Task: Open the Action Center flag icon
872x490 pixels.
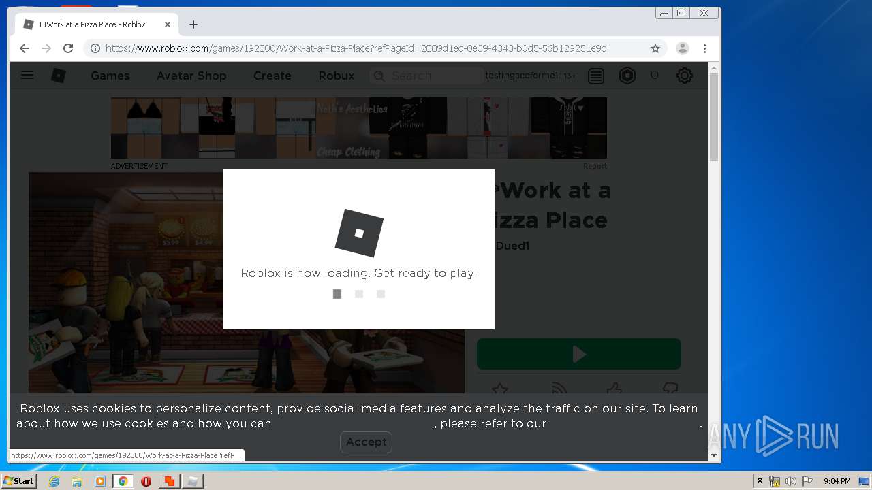Action: pos(807,481)
